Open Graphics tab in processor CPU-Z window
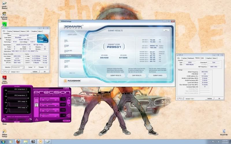Image resolution: width=231 pixels, height=144 pixels. [x=34, y=31]
